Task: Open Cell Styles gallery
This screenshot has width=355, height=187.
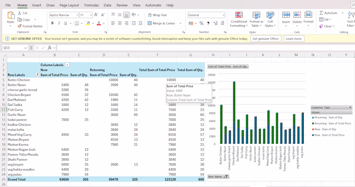Action: (x=270, y=19)
